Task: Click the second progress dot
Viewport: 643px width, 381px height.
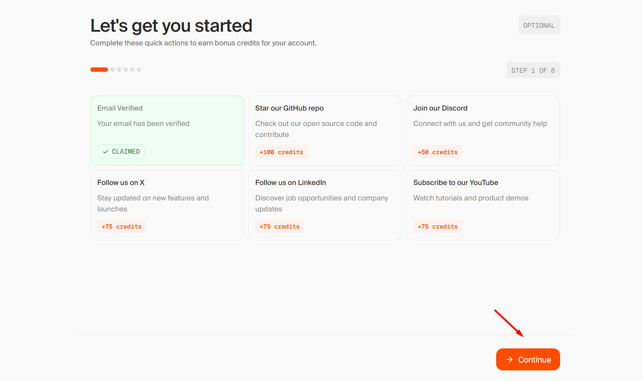Action: (x=112, y=70)
